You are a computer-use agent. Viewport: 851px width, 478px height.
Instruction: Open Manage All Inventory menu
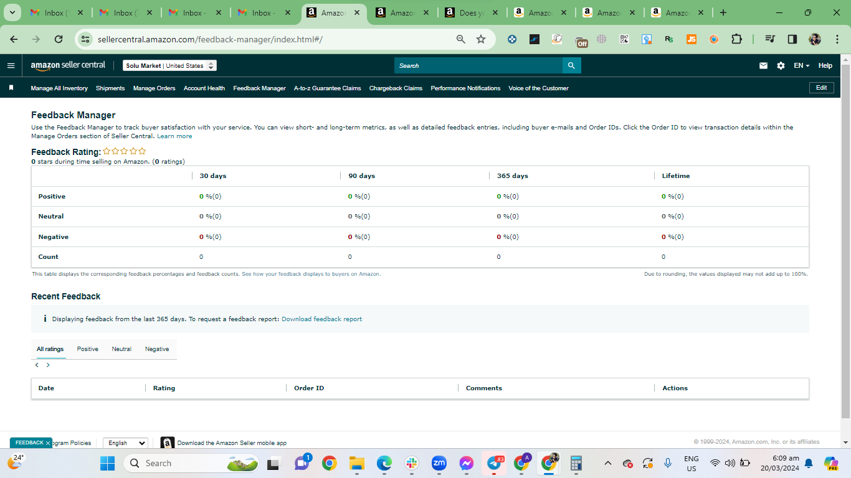59,88
